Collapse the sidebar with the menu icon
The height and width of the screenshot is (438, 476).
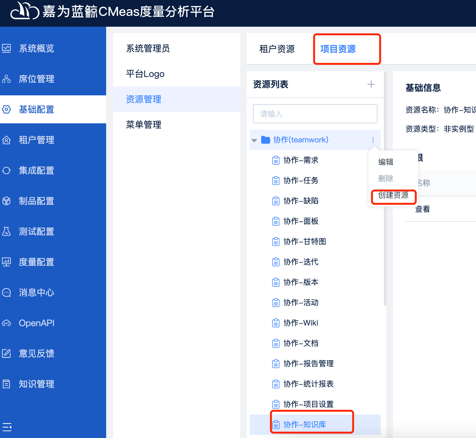[x=7, y=427]
